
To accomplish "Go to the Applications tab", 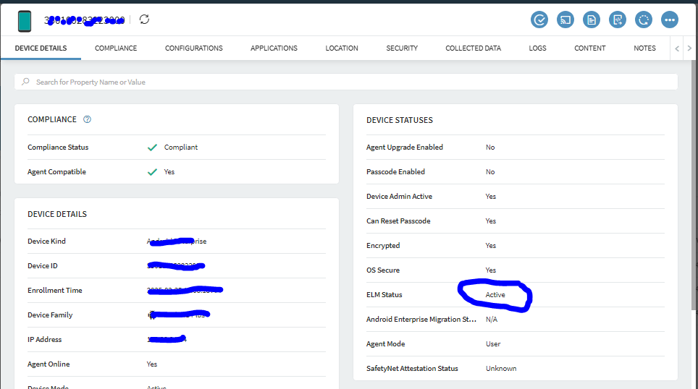I will (x=274, y=48).
